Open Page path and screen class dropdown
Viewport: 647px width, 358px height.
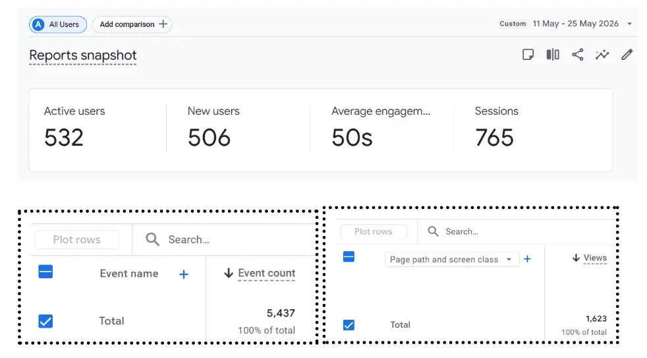click(452, 259)
